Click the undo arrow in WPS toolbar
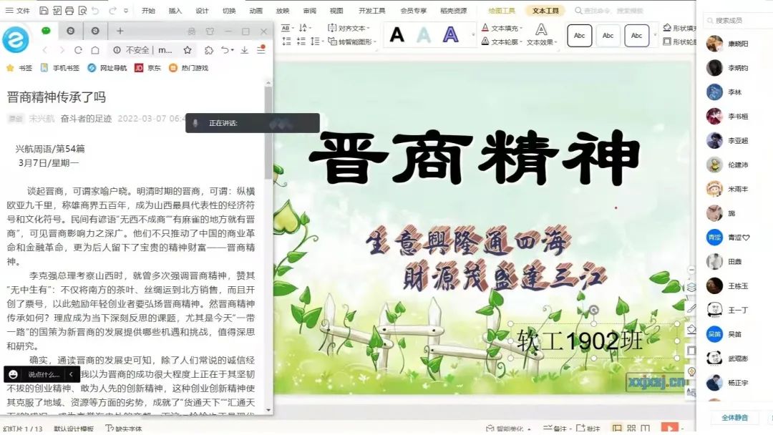 pos(96,10)
